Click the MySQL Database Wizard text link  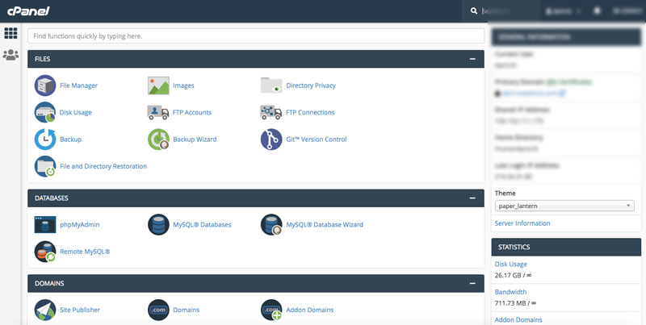[x=325, y=225]
